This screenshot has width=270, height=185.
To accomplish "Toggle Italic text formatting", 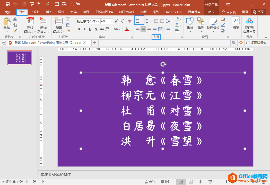I will click(85, 29).
